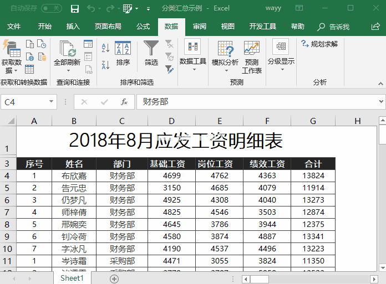Click Edit Links icon
Viewport: 386px width, 284px height.
click(89, 70)
